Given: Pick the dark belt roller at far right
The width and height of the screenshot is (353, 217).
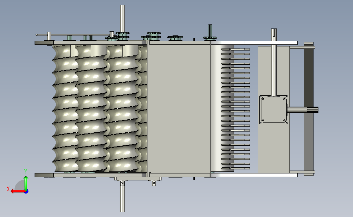Looking at the screenshot, I should point(309,109).
